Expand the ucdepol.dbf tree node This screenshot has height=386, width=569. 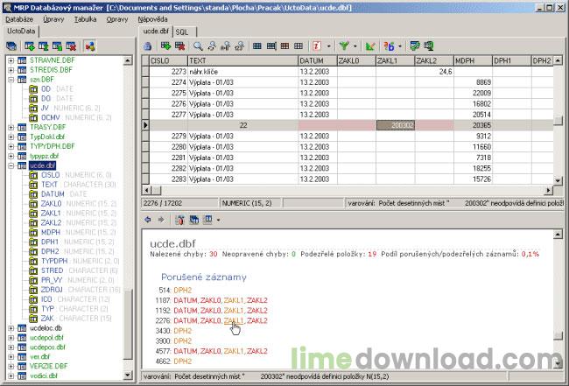(11, 337)
